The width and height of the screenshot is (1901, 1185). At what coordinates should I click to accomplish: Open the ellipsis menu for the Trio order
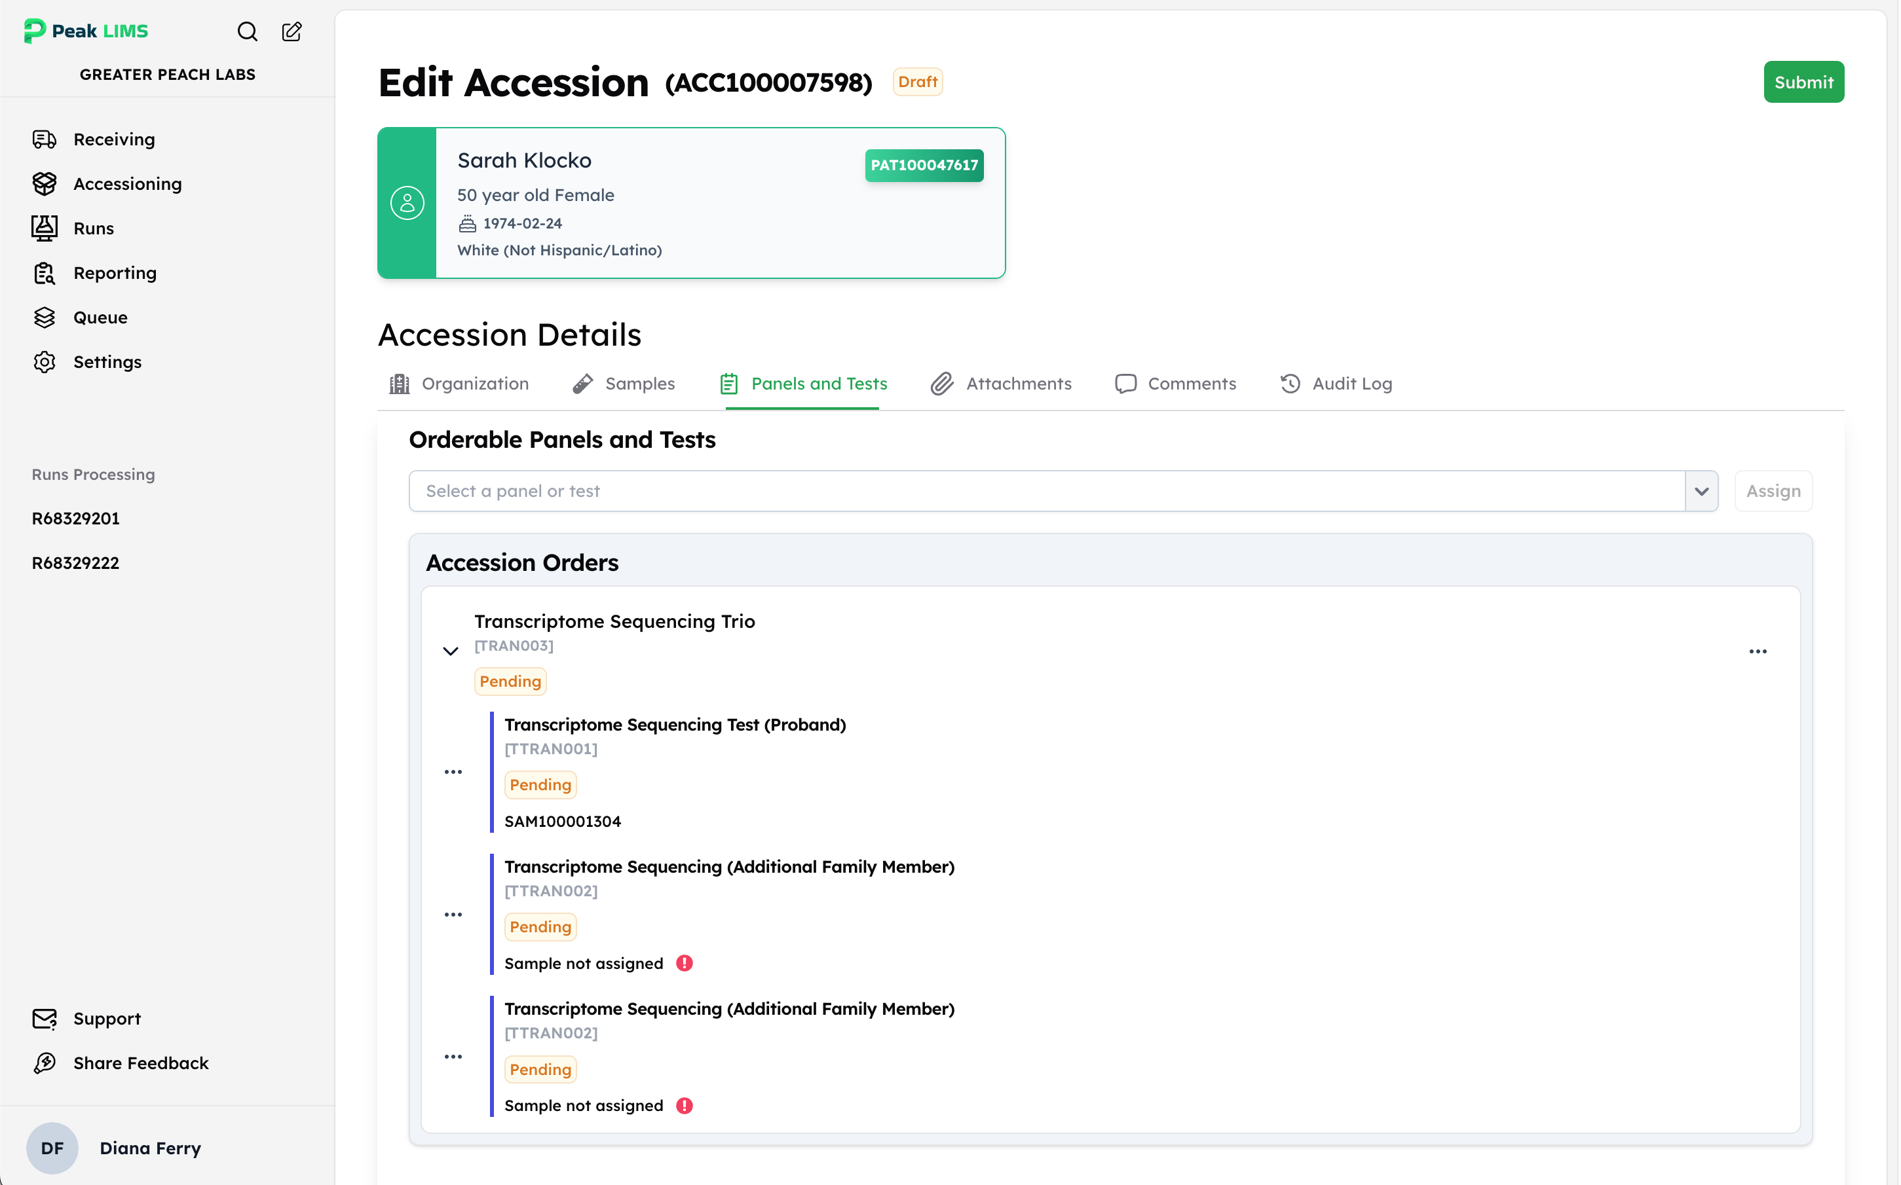tap(1758, 651)
